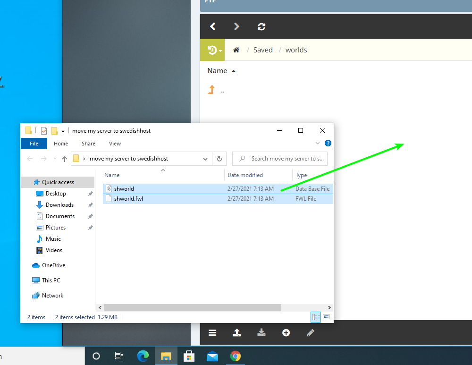472x365 pixels.
Task: Click the FTP back arrow icon
Action: tap(213, 26)
